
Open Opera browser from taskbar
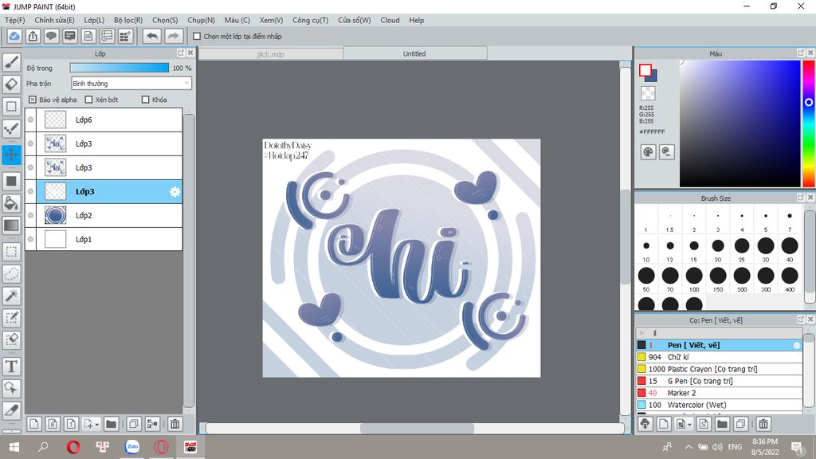(73, 447)
